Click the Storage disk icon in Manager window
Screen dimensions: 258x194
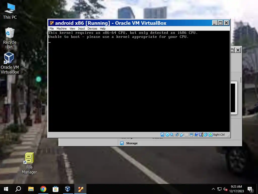point(122,143)
